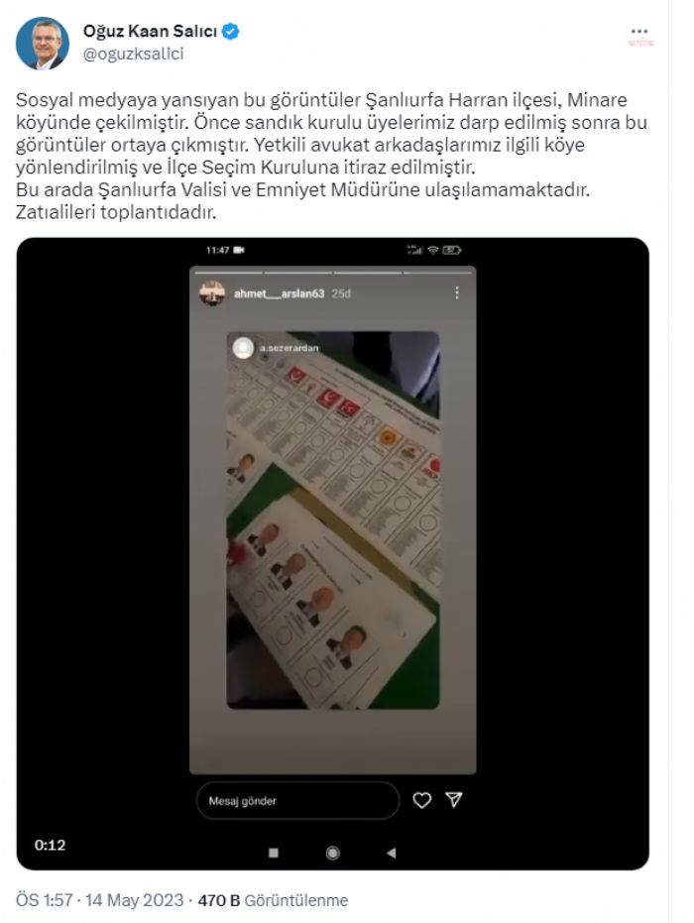Click the first story progress bar segment
This screenshot has height=923, width=694.
(x=228, y=273)
